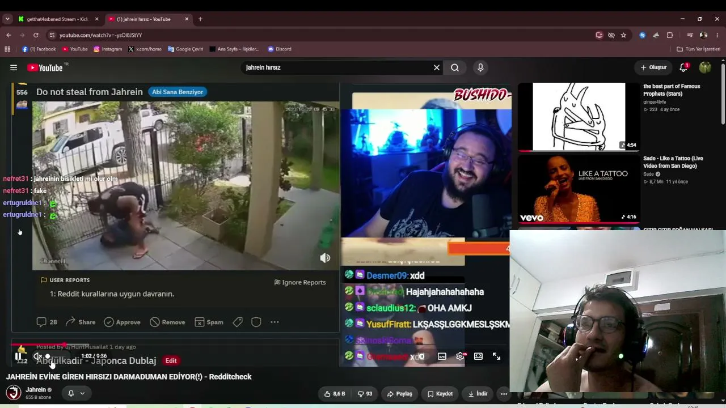726x408 pixels.
Task: Open the Chrome three-dot menu
Action: [717, 35]
